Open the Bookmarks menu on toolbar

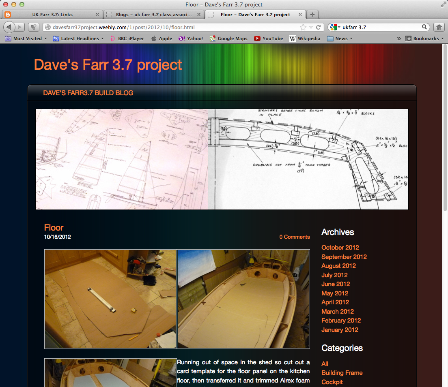tap(424, 38)
